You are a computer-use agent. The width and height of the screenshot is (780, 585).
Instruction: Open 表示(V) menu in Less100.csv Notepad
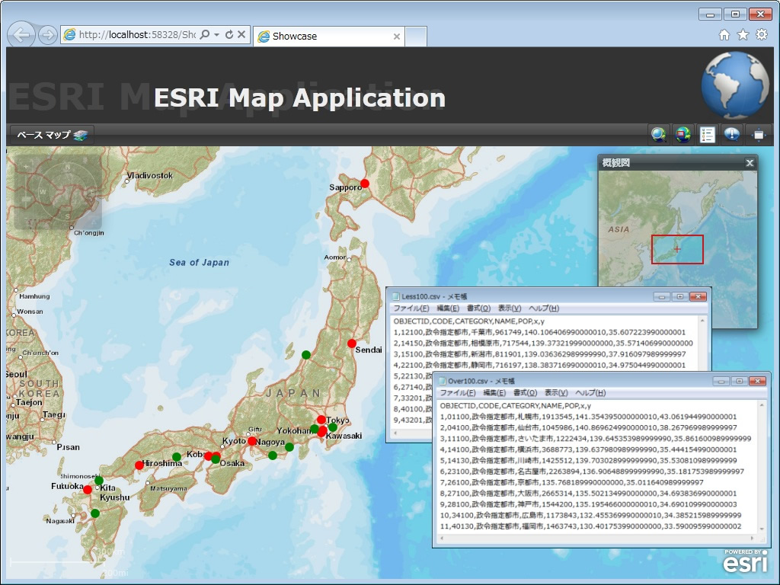[x=510, y=308]
